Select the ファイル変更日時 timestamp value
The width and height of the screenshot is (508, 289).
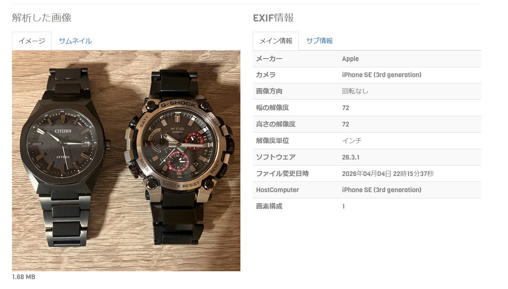click(388, 174)
